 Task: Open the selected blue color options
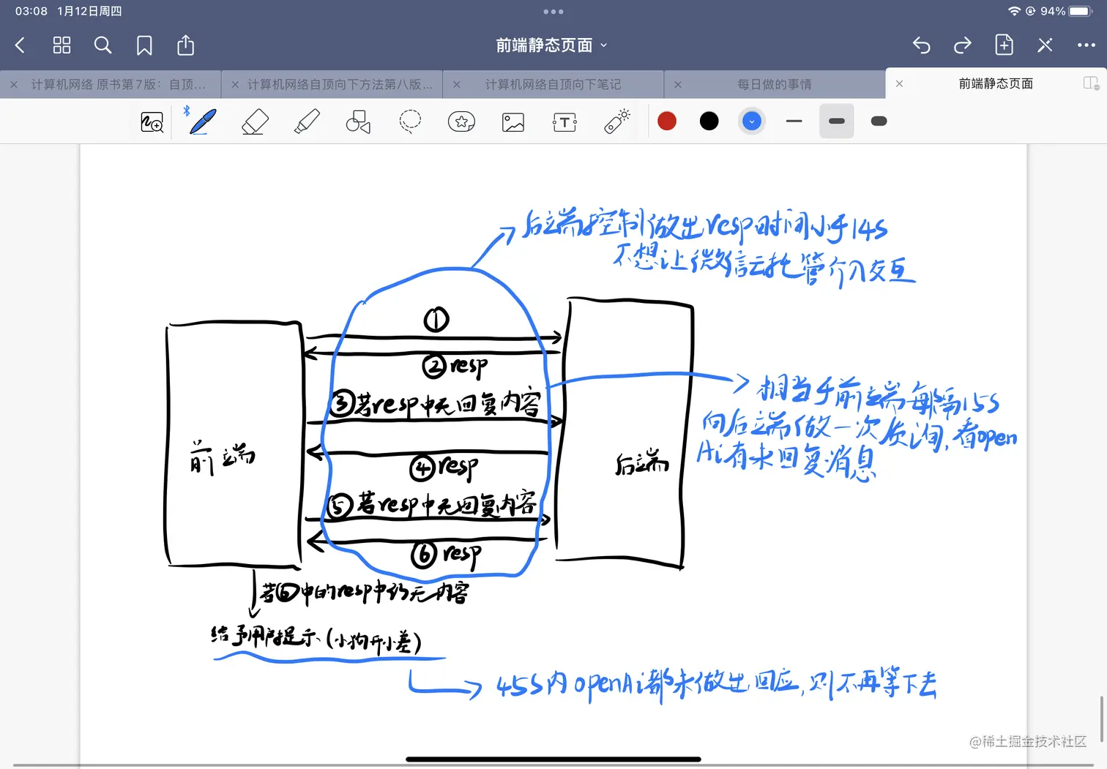(752, 121)
